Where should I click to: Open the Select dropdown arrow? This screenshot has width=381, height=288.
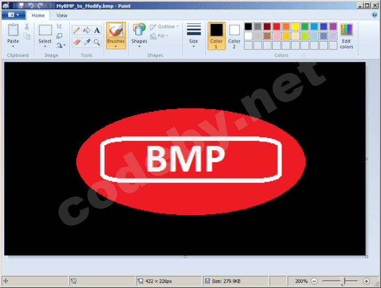(x=45, y=46)
